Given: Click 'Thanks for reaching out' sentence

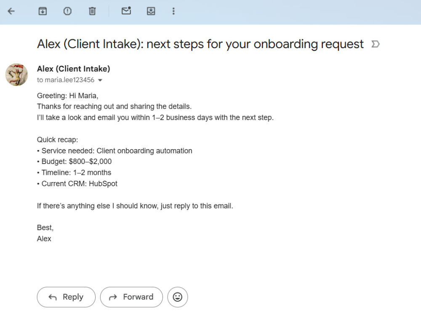Looking at the screenshot, I should click(115, 107).
